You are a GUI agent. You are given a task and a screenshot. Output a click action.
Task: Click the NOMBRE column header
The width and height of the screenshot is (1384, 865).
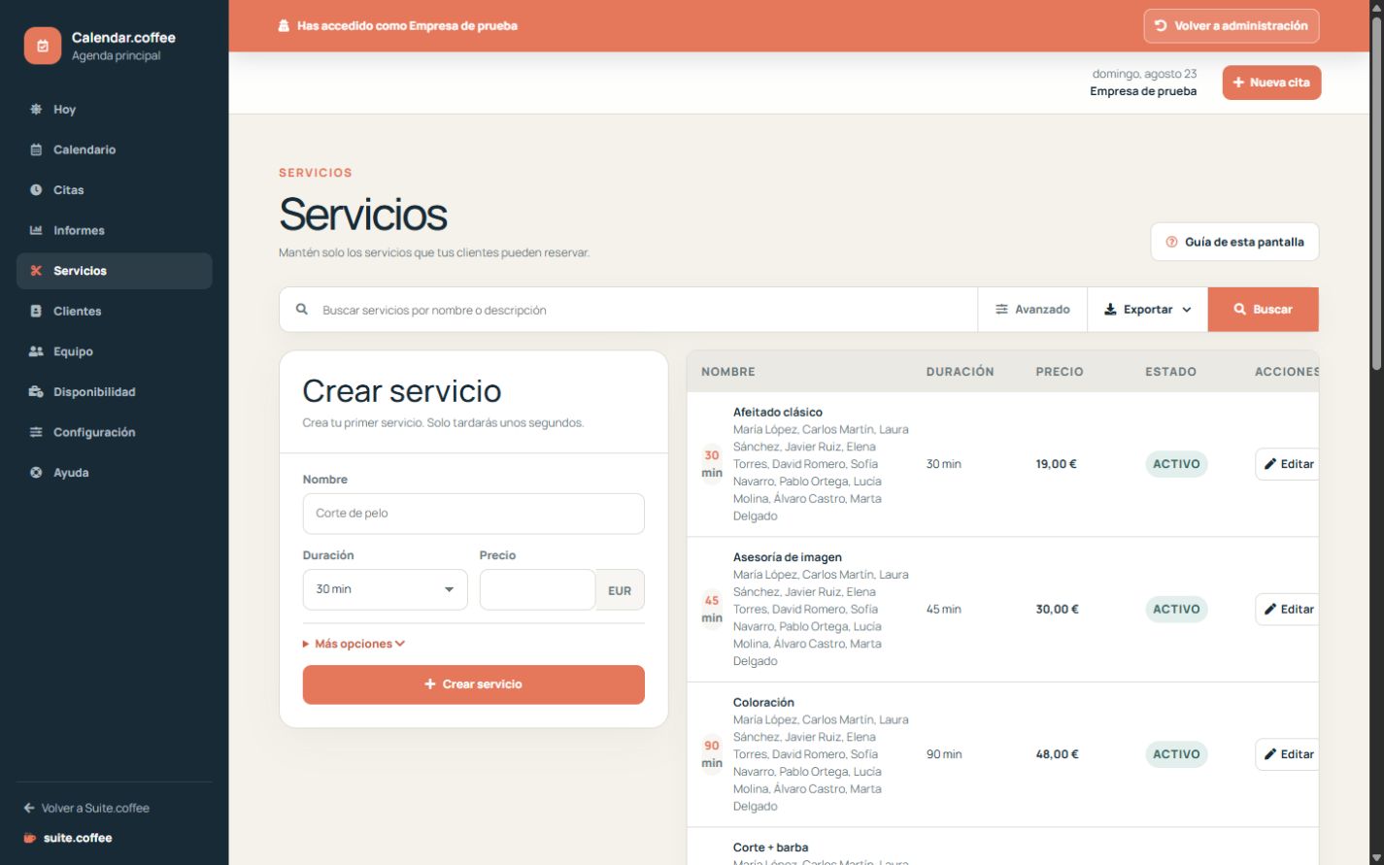(x=728, y=372)
